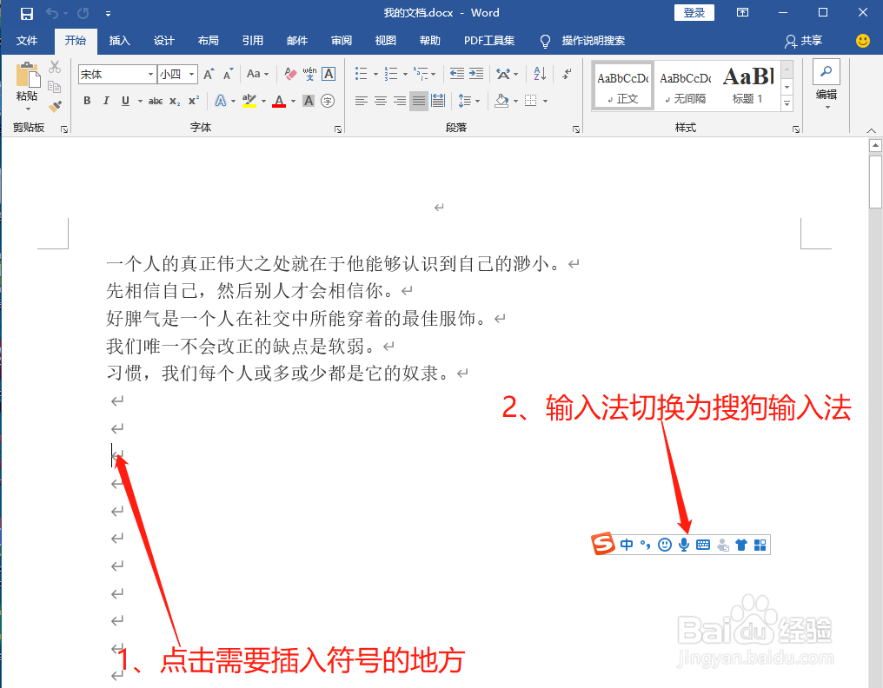Switch to the 插入 ribbon tab
883x688 pixels.
[119, 40]
